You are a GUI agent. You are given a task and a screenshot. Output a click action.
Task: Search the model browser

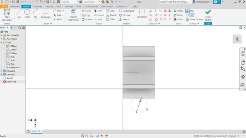pos(20,28)
